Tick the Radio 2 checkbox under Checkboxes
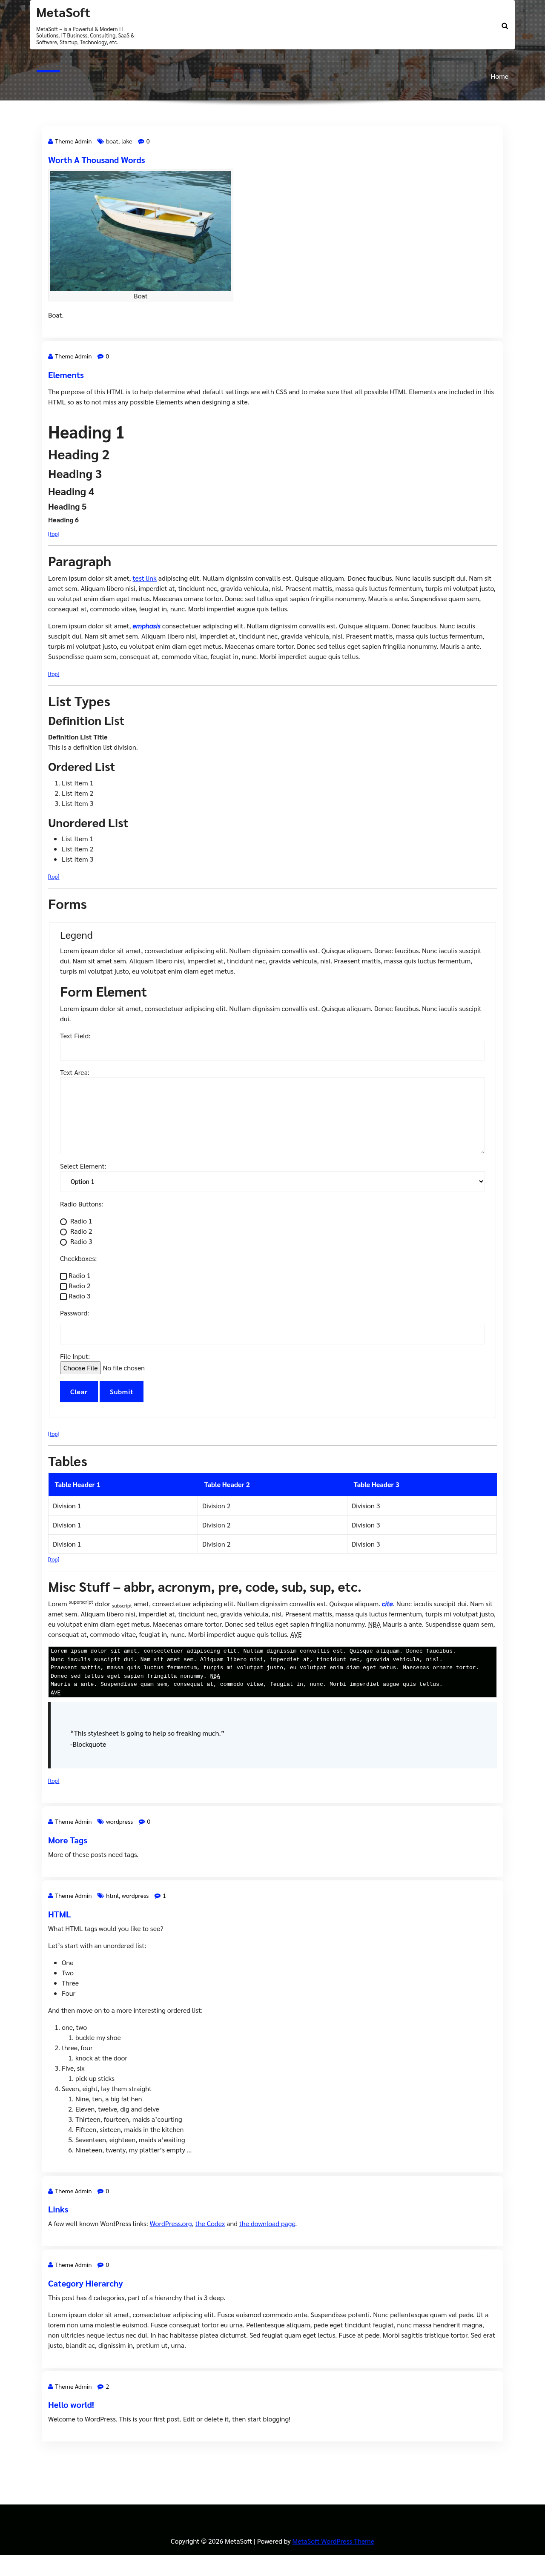This screenshot has width=545, height=2576. [x=64, y=1287]
